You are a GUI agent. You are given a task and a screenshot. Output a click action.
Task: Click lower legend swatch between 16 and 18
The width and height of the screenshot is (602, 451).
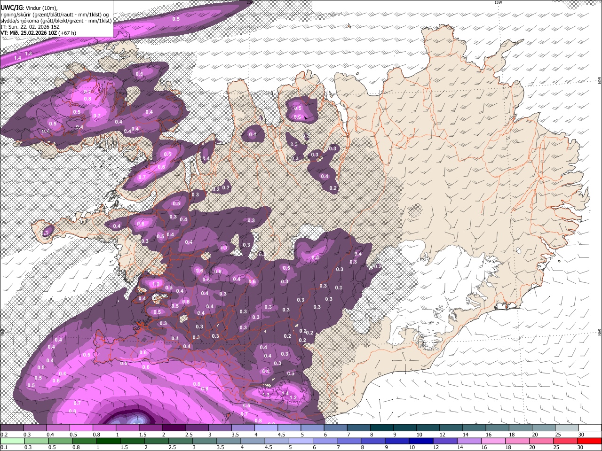point(494,441)
